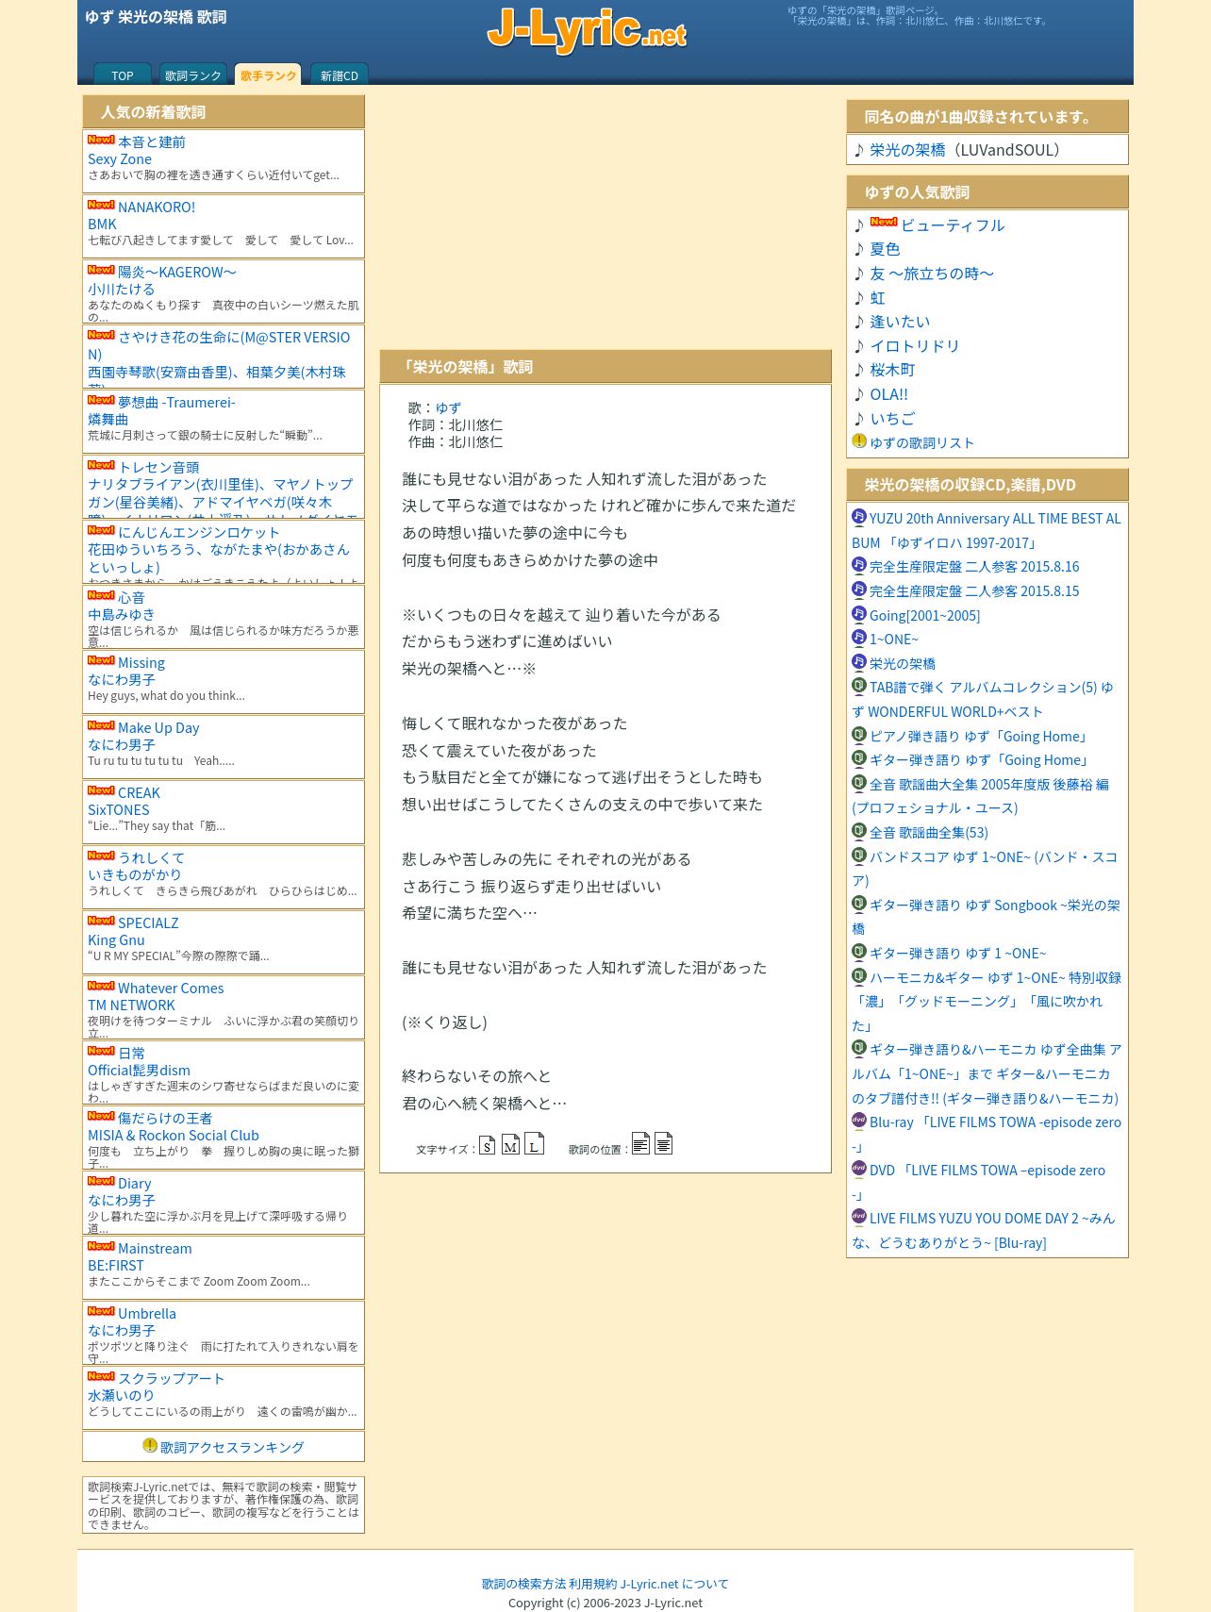The image size is (1211, 1612).
Task: Open the TM NETWORK artist link
Action: [131, 1005]
